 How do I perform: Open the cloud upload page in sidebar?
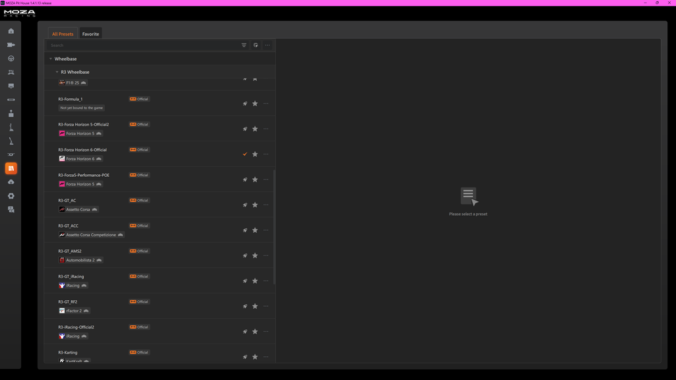coord(11,182)
